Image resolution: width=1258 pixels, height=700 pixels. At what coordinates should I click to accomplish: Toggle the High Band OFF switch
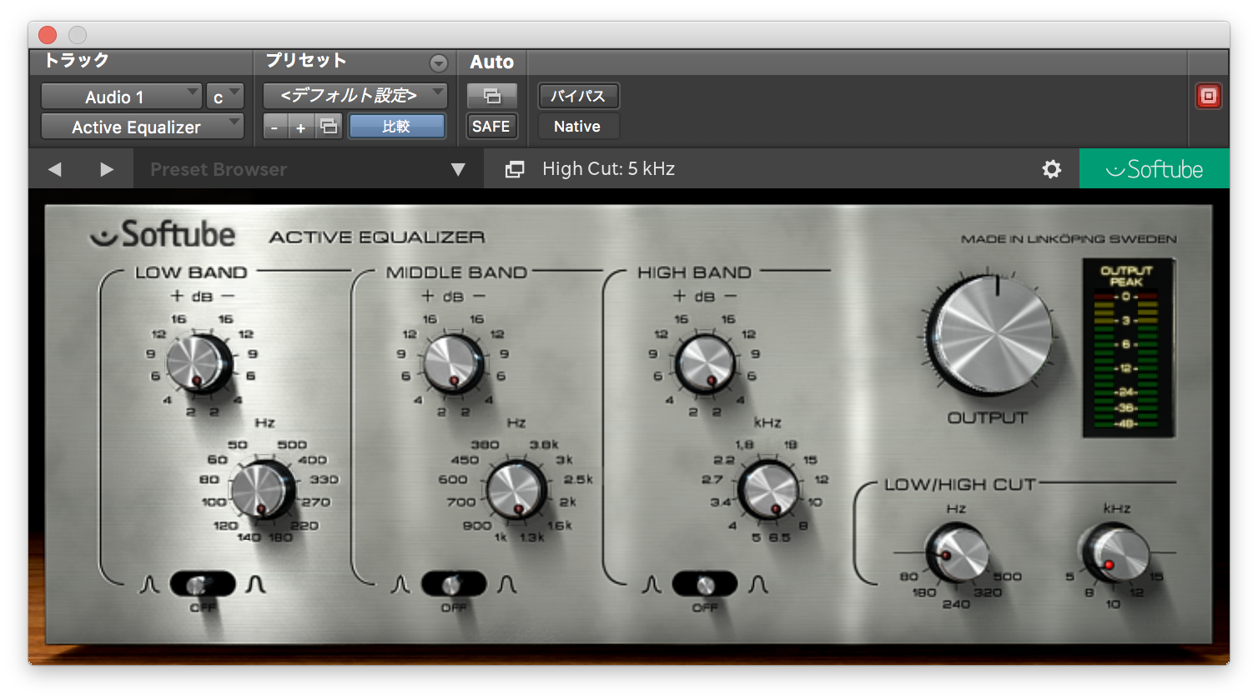point(705,584)
